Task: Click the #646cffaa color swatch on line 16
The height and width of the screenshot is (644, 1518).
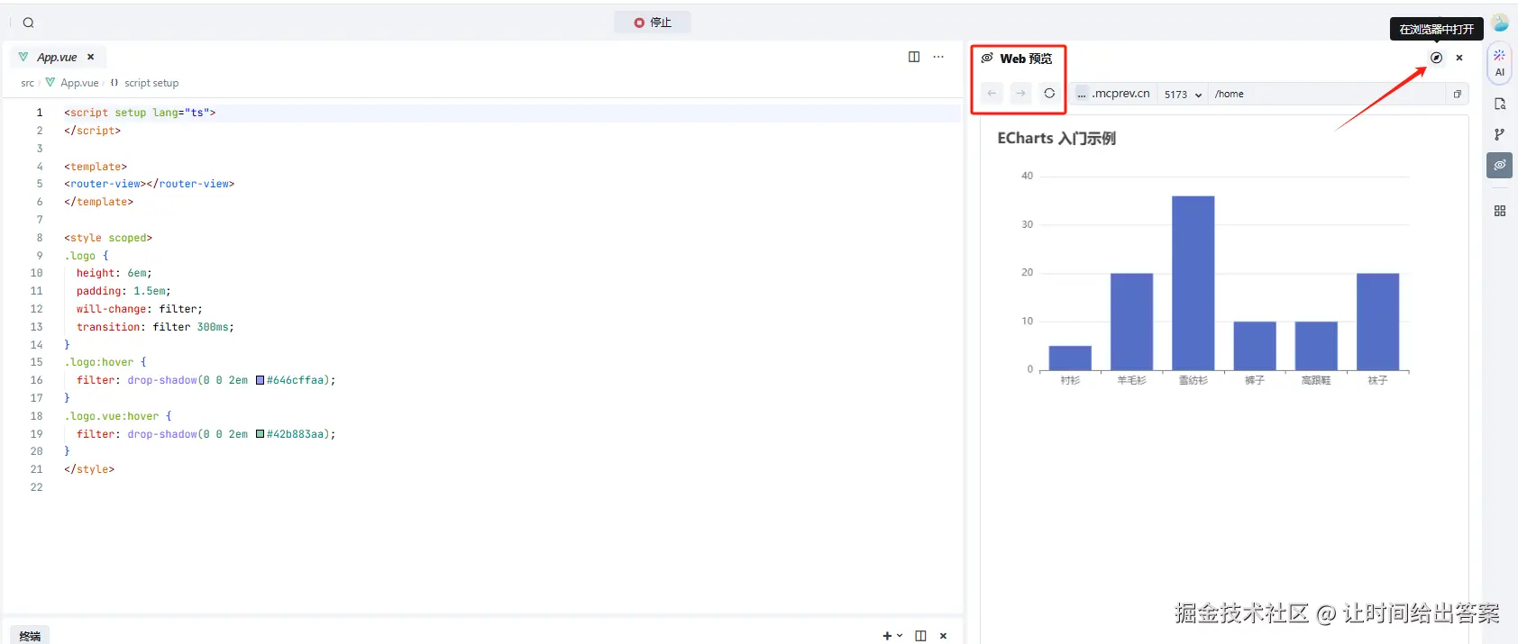Action: pyautogui.click(x=260, y=380)
